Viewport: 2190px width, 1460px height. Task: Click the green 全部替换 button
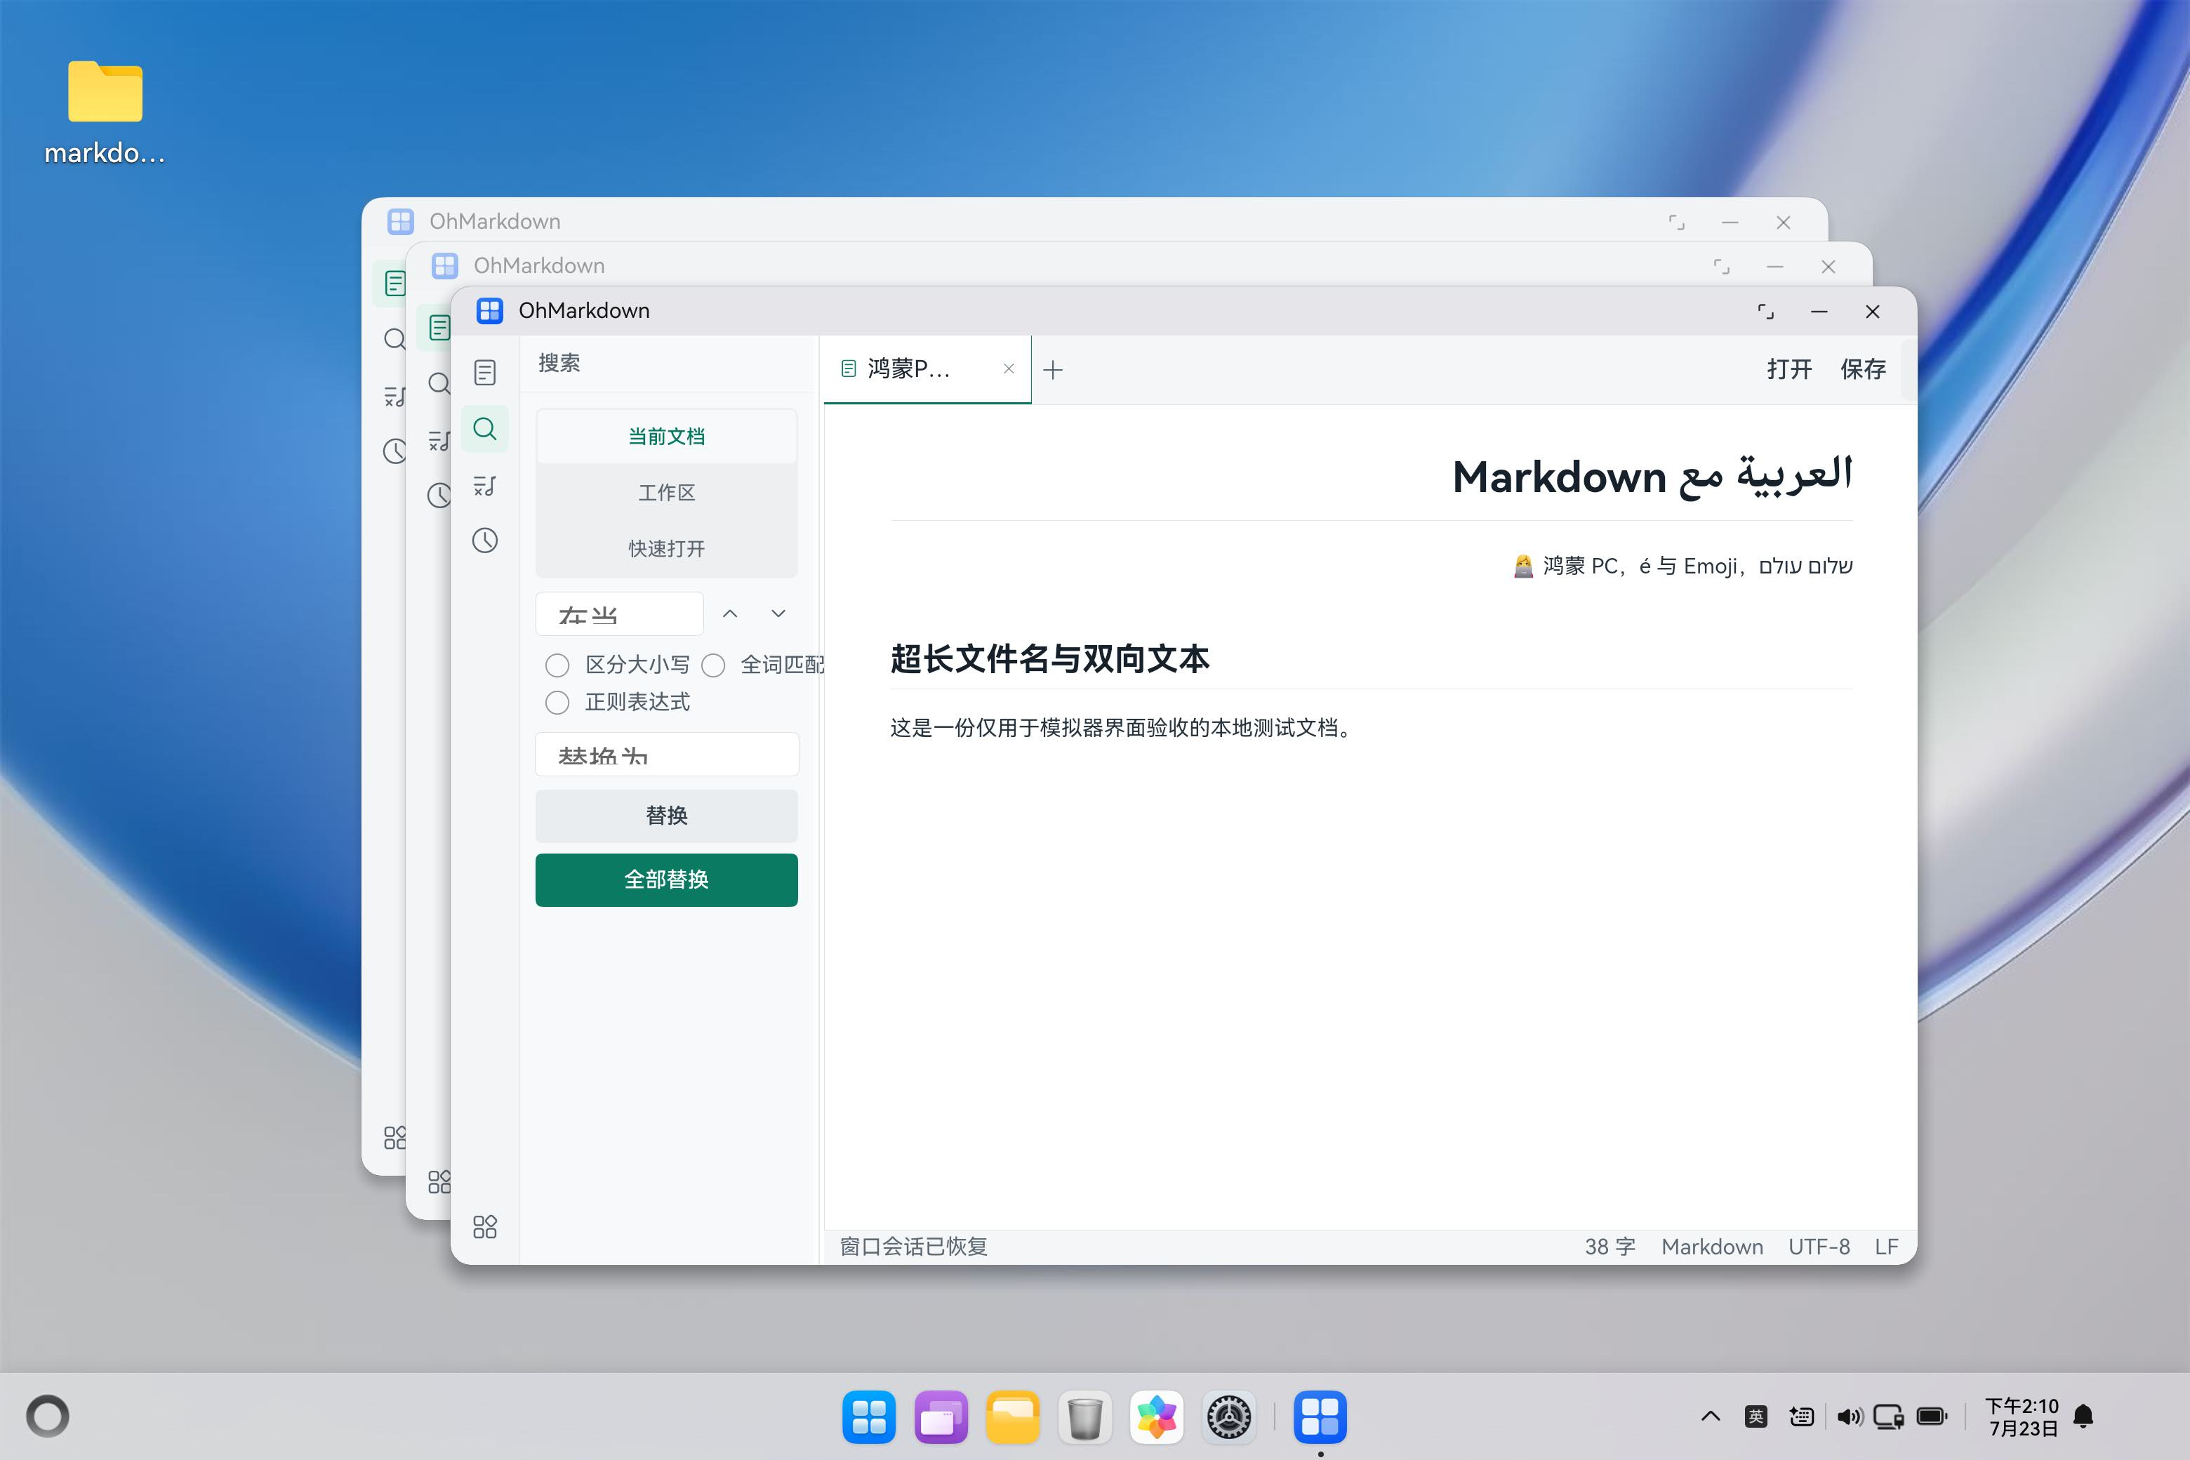pyautogui.click(x=667, y=880)
